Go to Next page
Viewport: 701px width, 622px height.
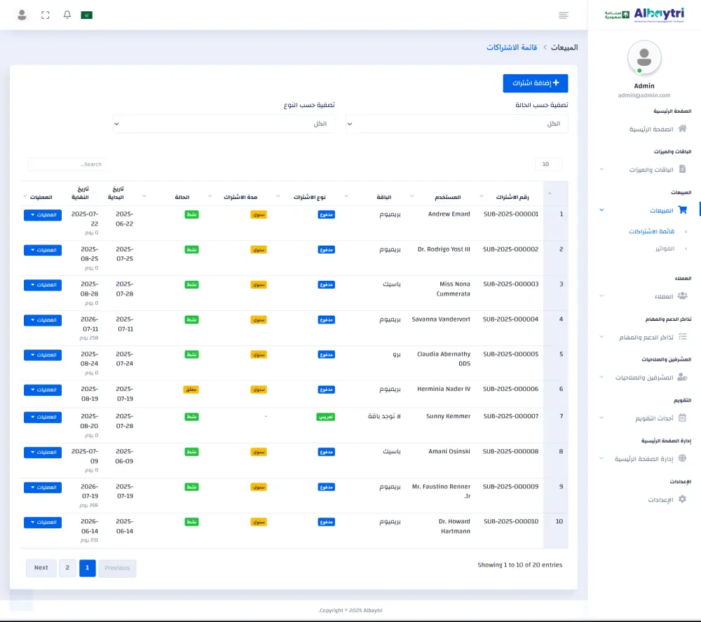click(41, 568)
